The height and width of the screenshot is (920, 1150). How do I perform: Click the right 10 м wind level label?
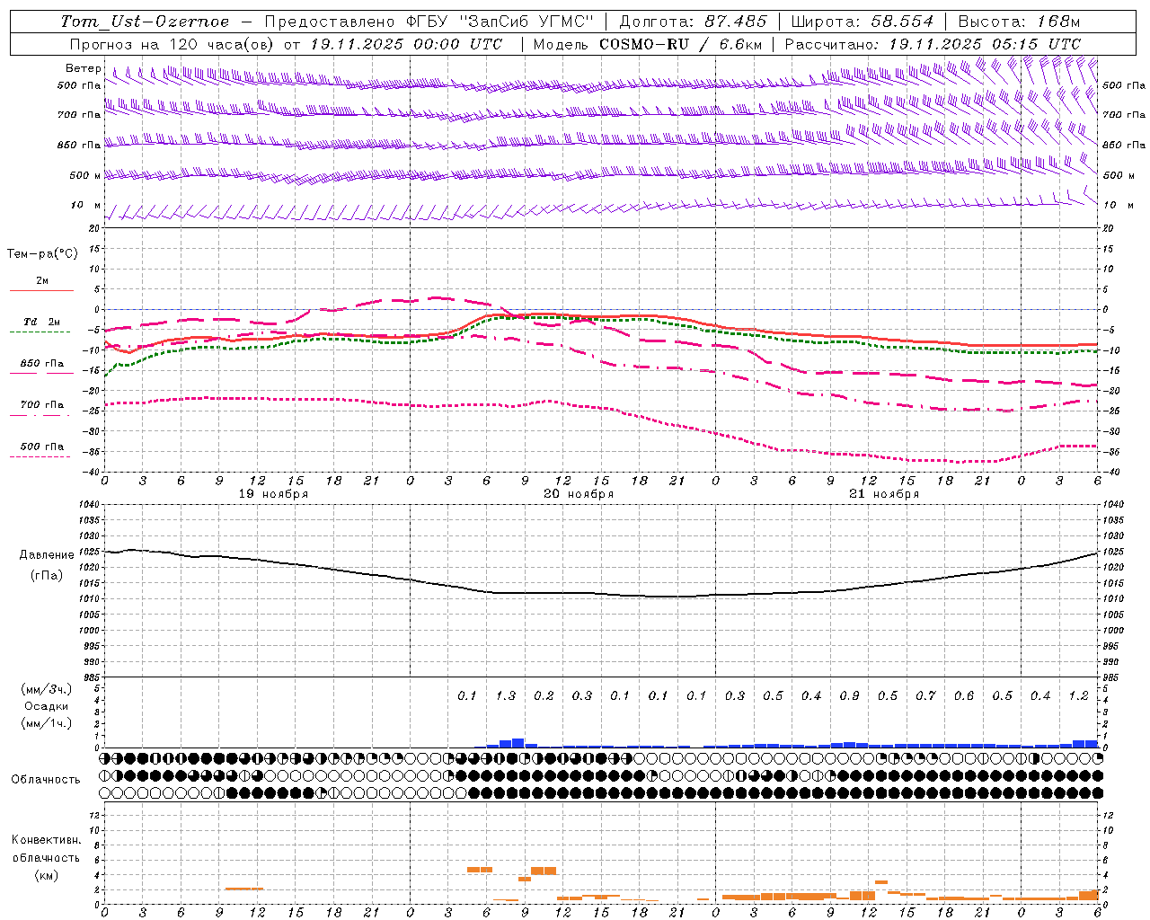pos(1119,205)
